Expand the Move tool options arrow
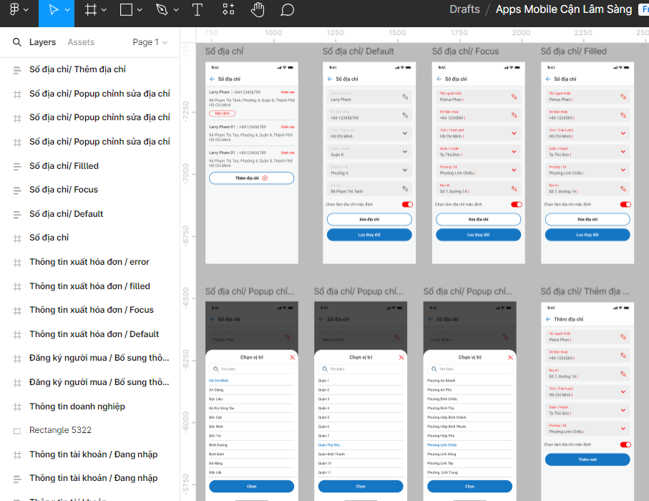649x501 pixels. pyautogui.click(x=67, y=10)
